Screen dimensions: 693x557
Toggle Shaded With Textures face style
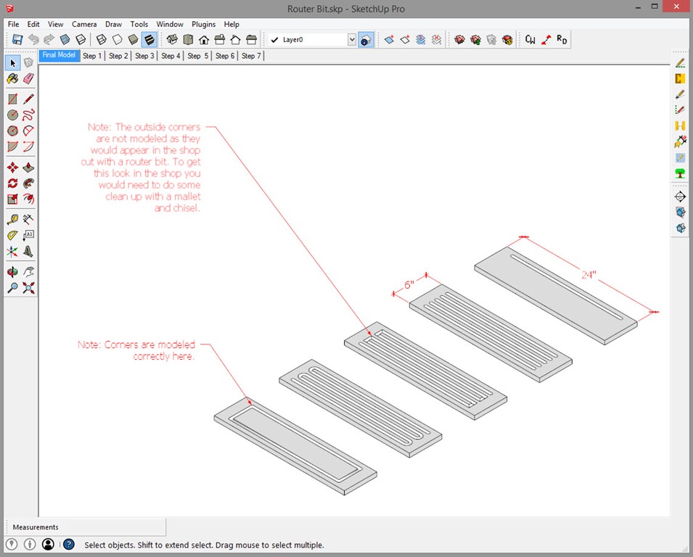(149, 40)
